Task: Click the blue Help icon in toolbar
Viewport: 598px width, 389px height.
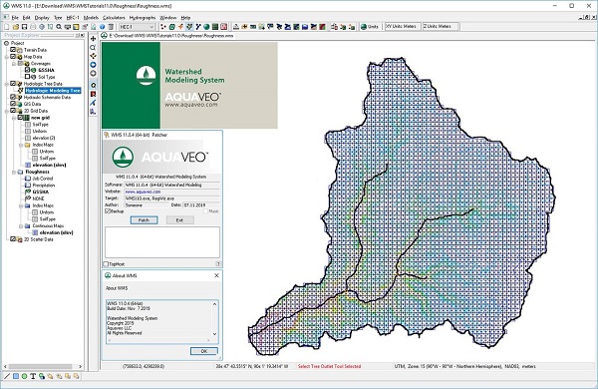Action: (x=103, y=27)
